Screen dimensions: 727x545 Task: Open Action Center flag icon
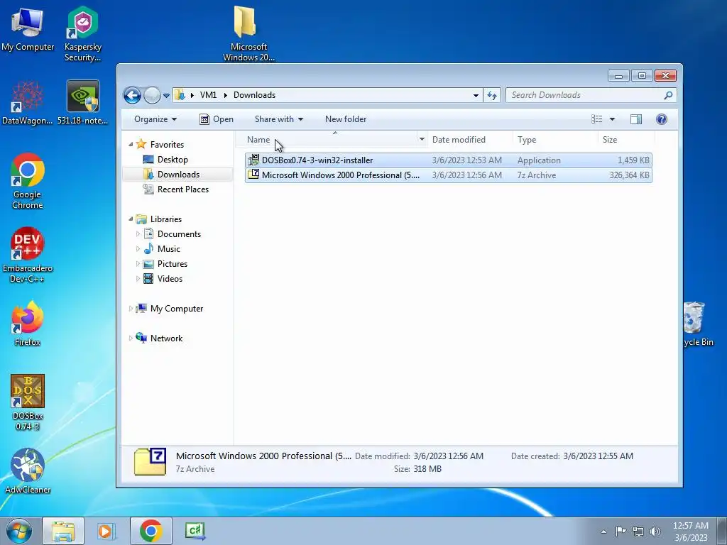point(621,532)
